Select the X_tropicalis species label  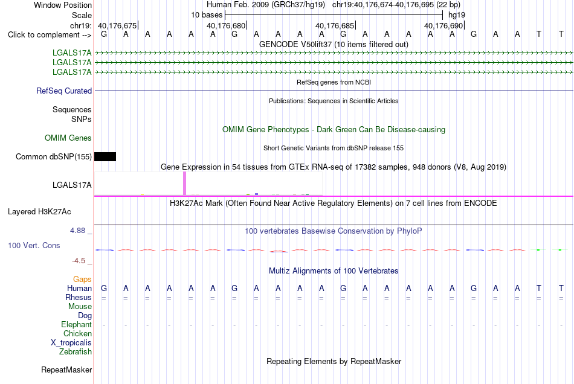coord(71,343)
